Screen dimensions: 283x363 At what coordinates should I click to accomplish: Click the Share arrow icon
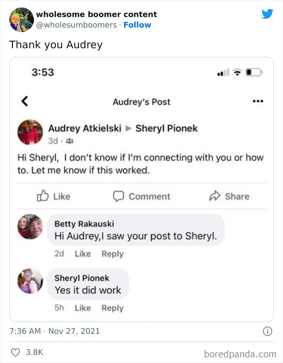214,196
